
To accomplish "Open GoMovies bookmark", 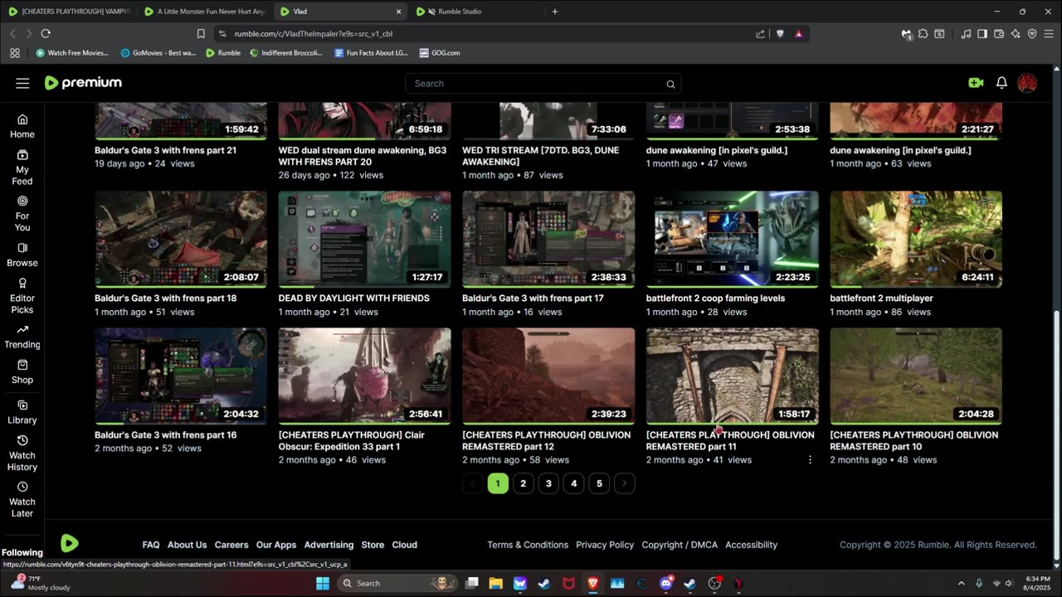I will tap(158, 53).
